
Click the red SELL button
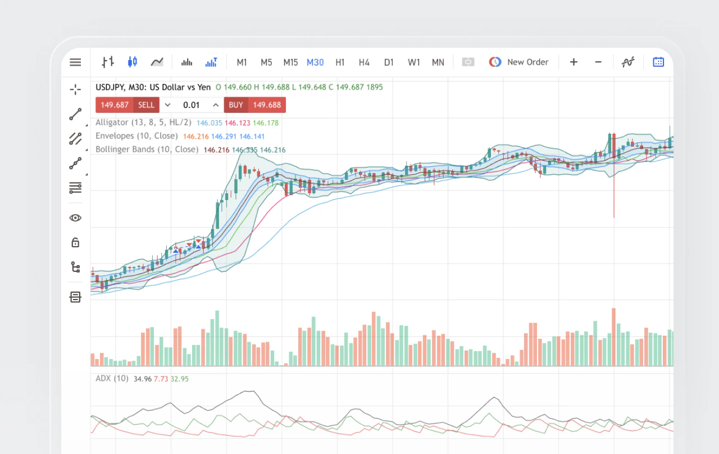click(128, 105)
